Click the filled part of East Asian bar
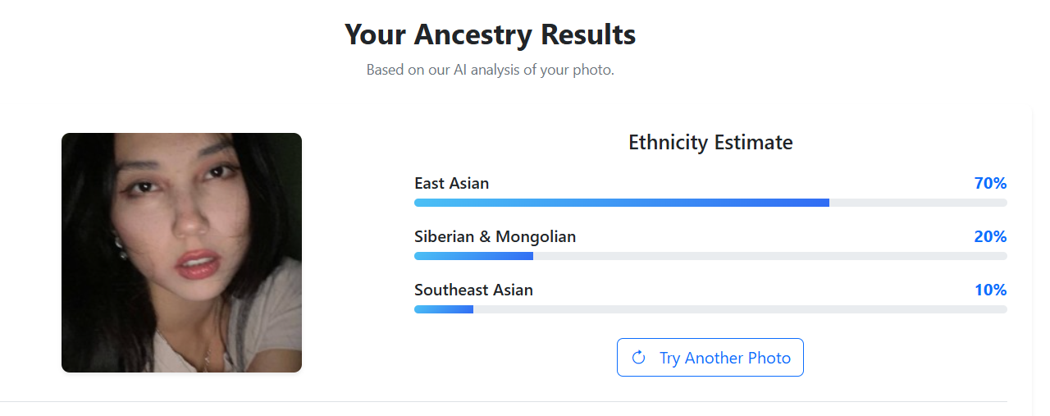1050x416 pixels. click(621, 203)
